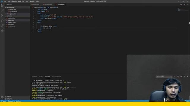Open the Selection menu

tap(14, 1)
